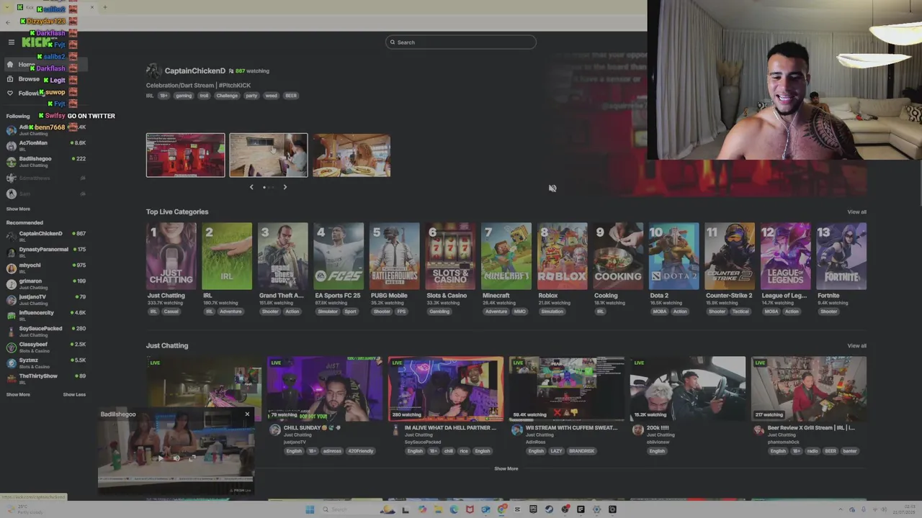Image resolution: width=922 pixels, height=518 pixels.
Task: Play the Badlilshegoo mini player stream
Action: tap(161, 458)
